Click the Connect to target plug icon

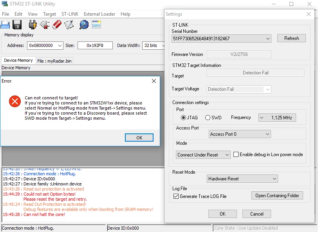pos(33,25)
